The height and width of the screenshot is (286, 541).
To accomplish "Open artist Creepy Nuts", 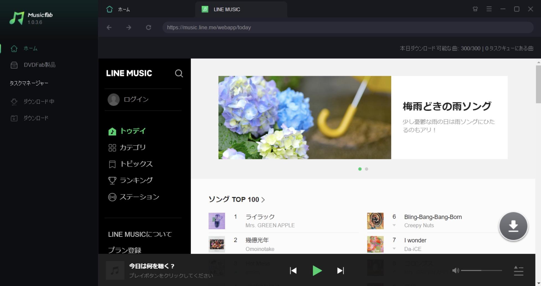I will (x=419, y=225).
